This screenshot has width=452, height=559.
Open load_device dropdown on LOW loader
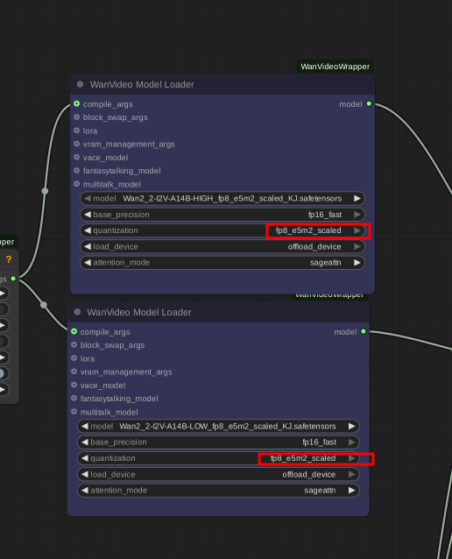pos(218,475)
